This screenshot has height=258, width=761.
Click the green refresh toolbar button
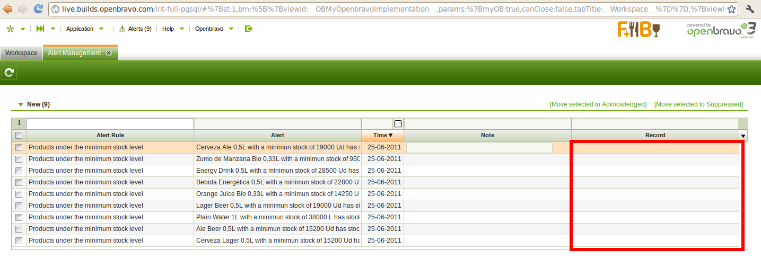point(9,73)
